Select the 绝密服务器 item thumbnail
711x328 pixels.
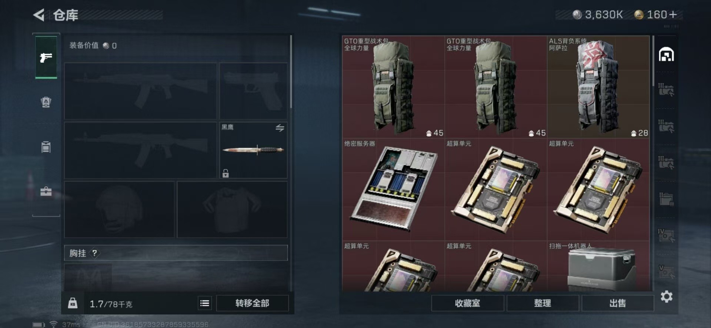[x=393, y=189]
